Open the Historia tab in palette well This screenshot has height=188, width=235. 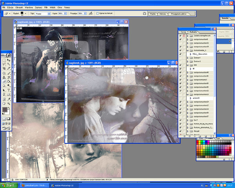[x=163, y=14]
